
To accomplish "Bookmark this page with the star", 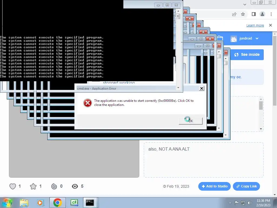I will [x=243, y=14].
